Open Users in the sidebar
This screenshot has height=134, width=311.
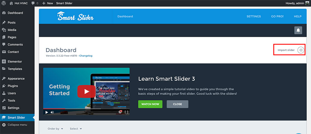coord(12,93)
